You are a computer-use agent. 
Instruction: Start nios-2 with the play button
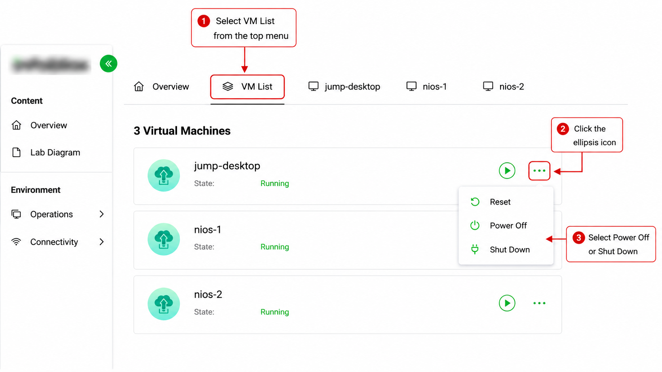pos(507,303)
